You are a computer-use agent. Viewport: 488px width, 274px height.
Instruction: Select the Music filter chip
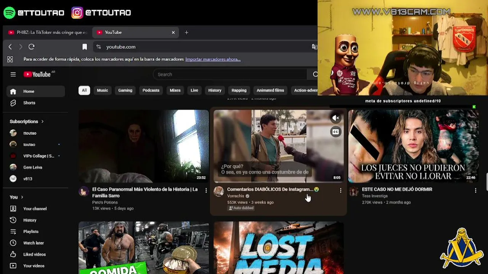[103, 90]
